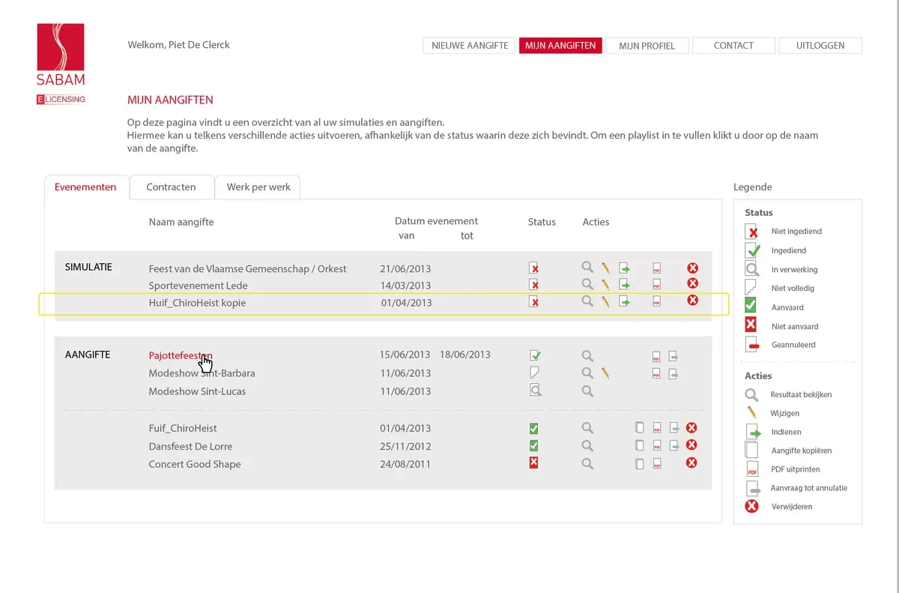Print PDF of Concert Good Shape
The width and height of the screenshot is (899, 593).
[x=656, y=464]
